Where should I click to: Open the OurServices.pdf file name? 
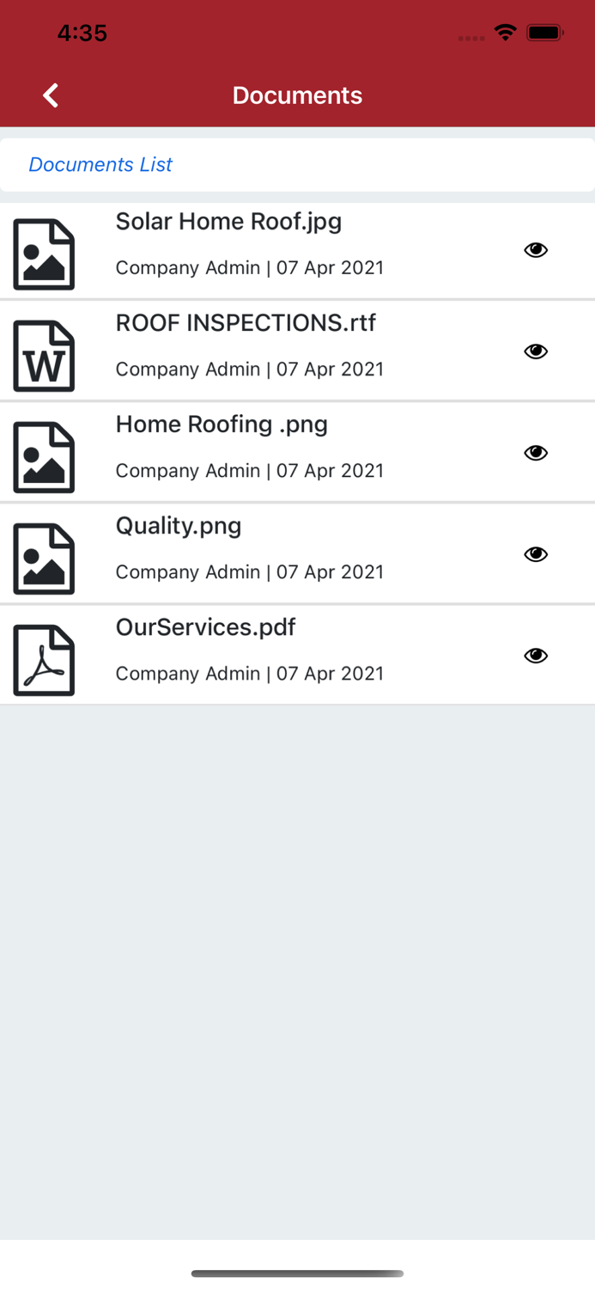pos(205,627)
